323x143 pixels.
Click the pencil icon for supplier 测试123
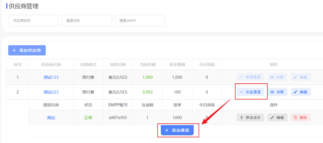click(x=295, y=77)
